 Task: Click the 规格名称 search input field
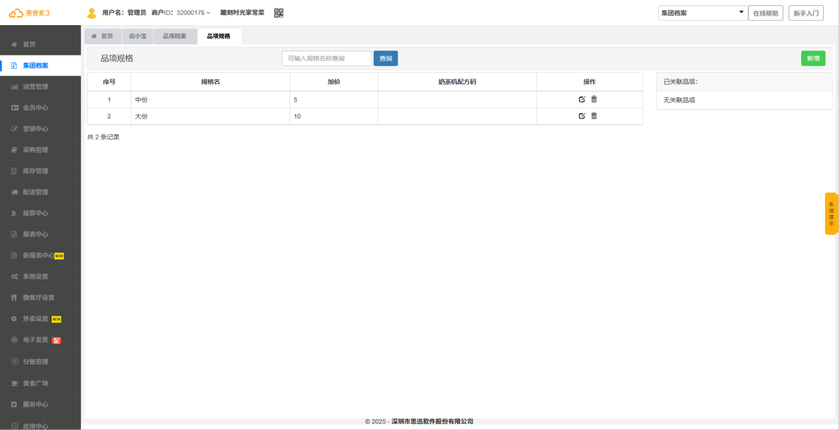(x=327, y=58)
